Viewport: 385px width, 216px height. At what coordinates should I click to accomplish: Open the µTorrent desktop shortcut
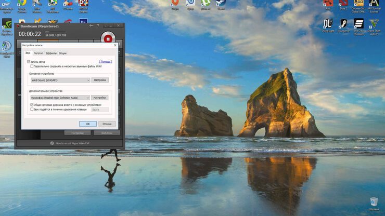(x=206, y=4)
